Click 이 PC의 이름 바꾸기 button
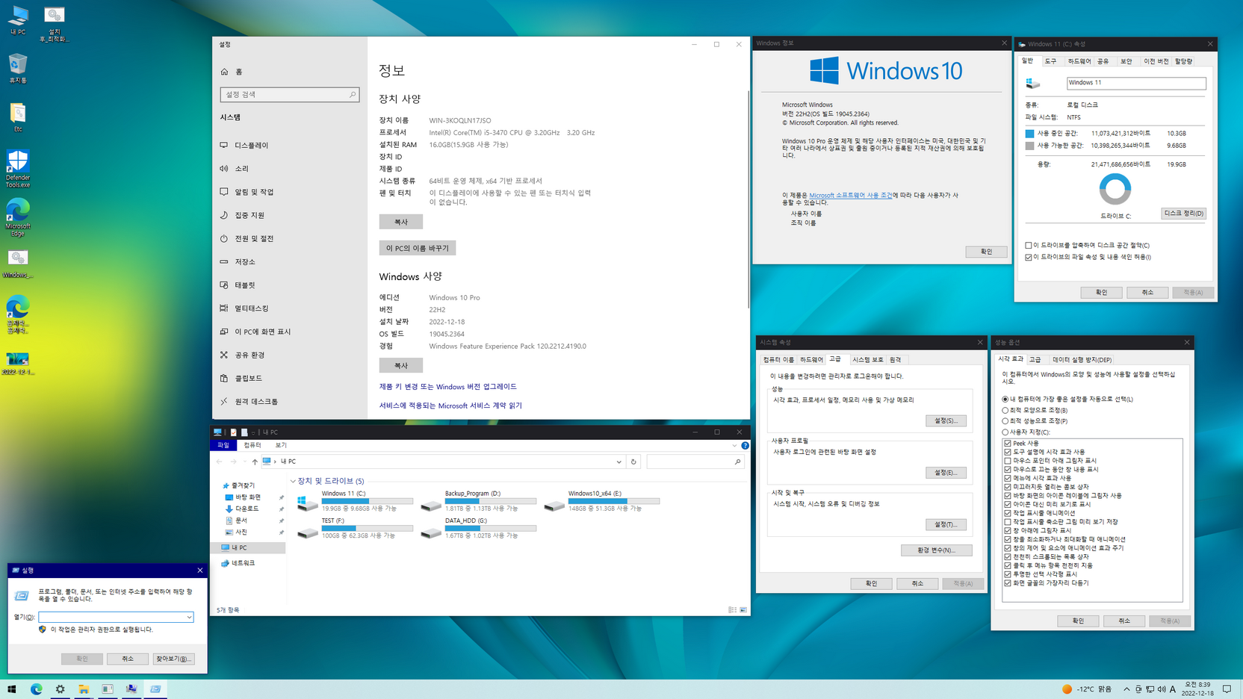 (418, 248)
